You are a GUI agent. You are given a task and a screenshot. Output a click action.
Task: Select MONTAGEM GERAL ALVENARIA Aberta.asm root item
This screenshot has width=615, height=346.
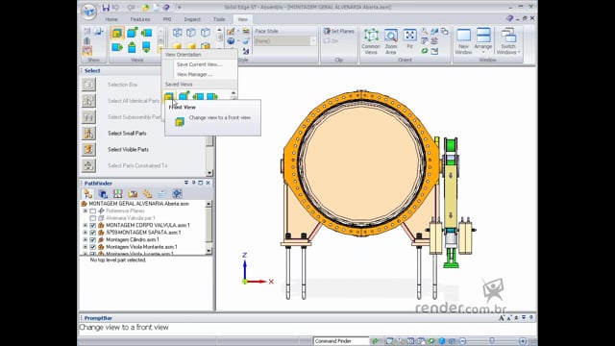point(138,204)
